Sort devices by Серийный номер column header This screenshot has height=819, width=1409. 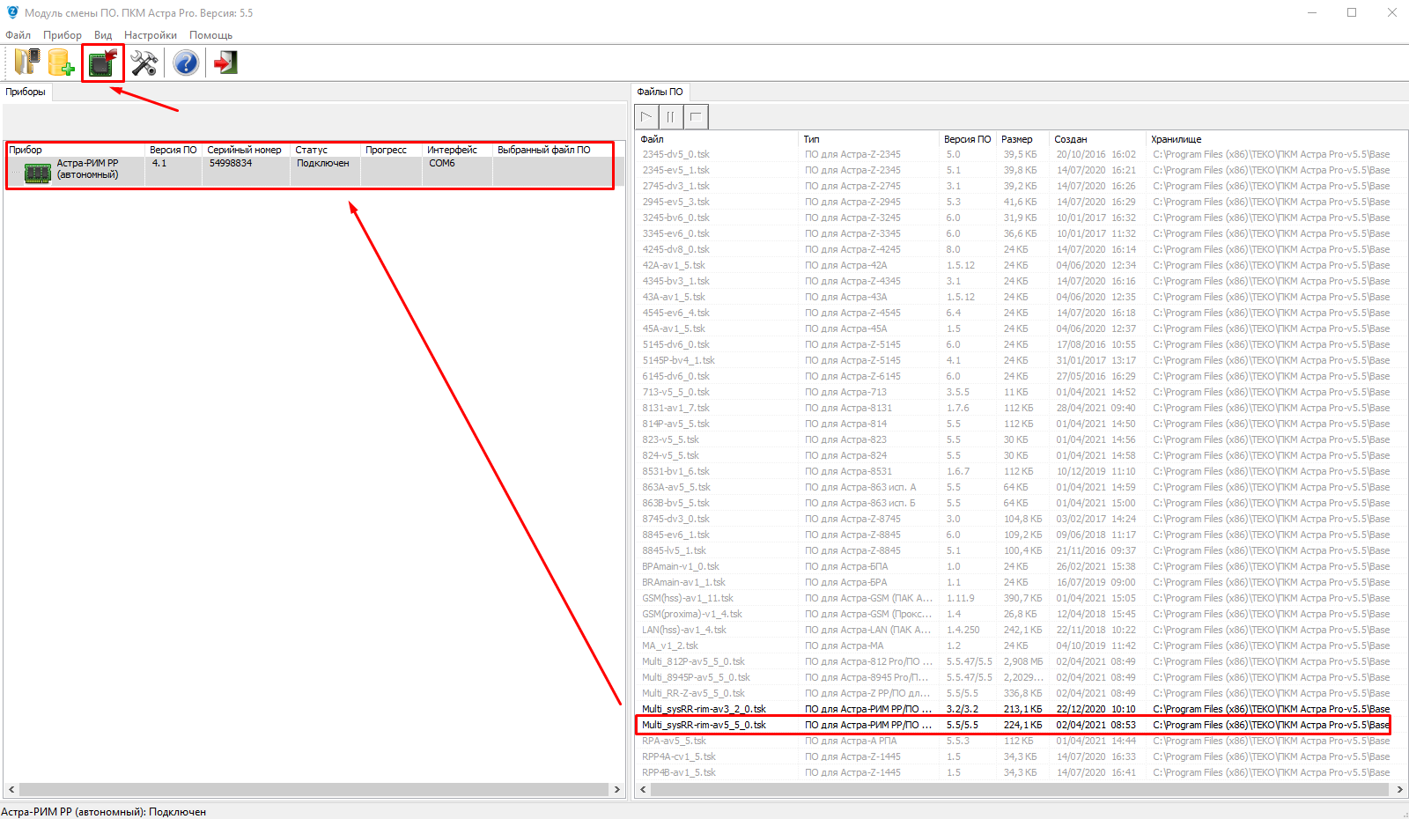(244, 150)
